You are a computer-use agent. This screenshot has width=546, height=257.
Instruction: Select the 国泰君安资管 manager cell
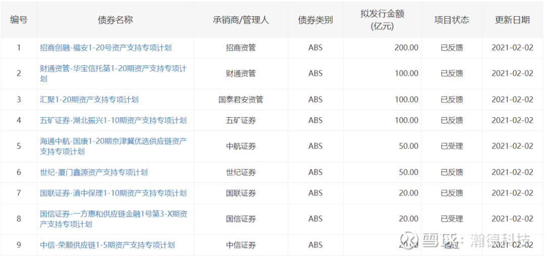(241, 99)
